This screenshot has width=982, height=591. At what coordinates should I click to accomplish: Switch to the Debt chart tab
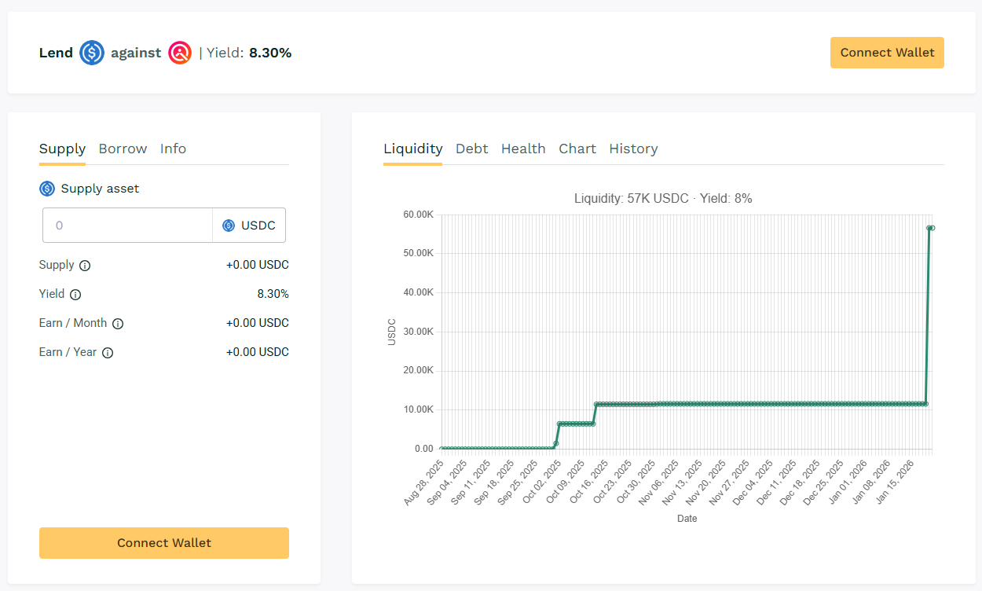pyautogui.click(x=471, y=149)
